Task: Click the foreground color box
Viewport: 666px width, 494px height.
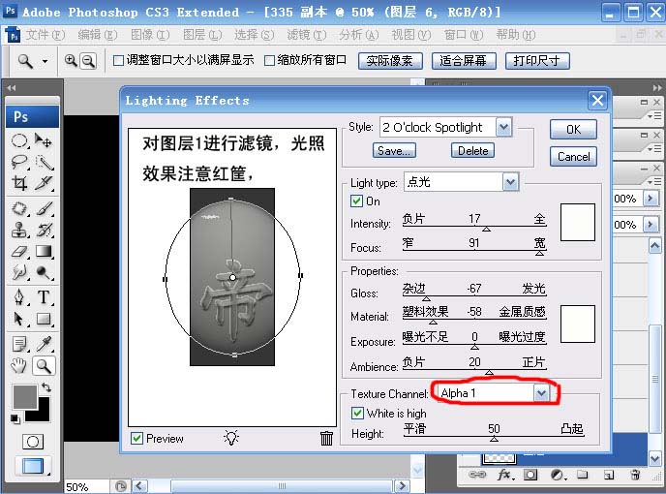Action: [x=25, y=397]
